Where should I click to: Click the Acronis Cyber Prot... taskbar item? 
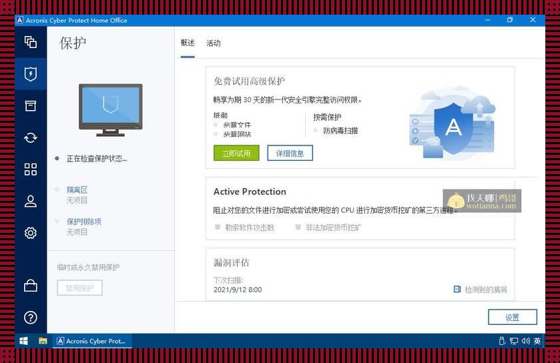[x=93, y=341]
